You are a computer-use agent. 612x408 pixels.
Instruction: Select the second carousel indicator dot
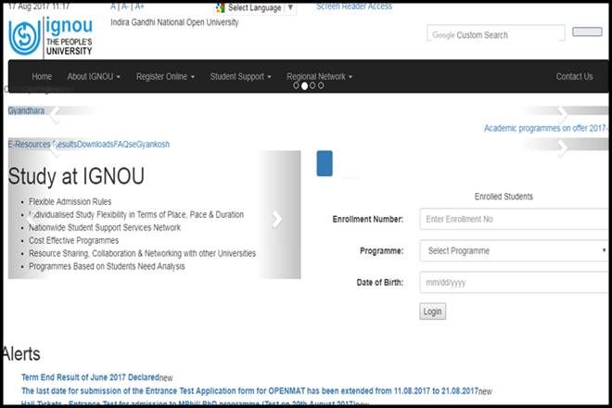304,85
